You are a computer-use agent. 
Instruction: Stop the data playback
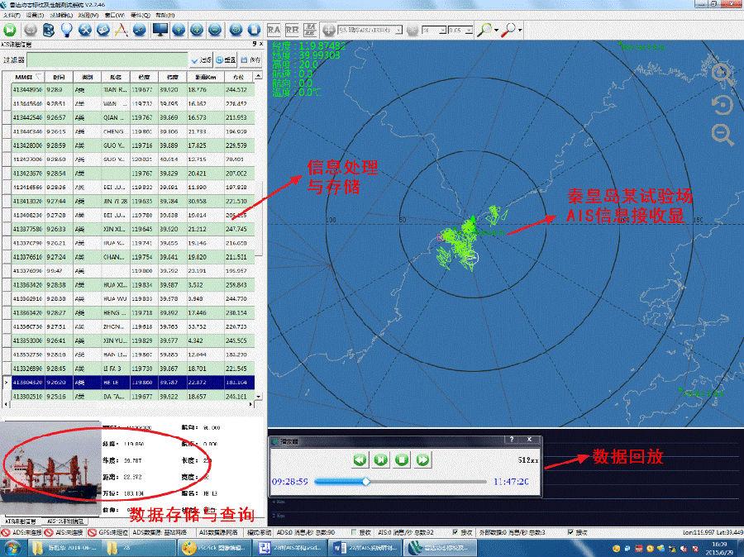pos(402,459)
